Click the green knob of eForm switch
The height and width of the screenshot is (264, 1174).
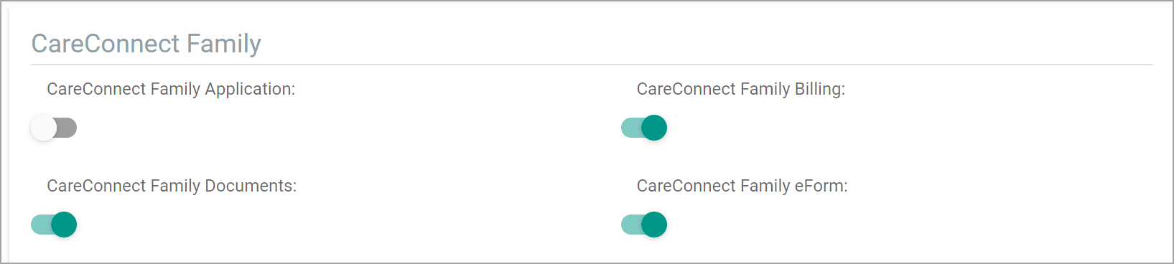654,225
